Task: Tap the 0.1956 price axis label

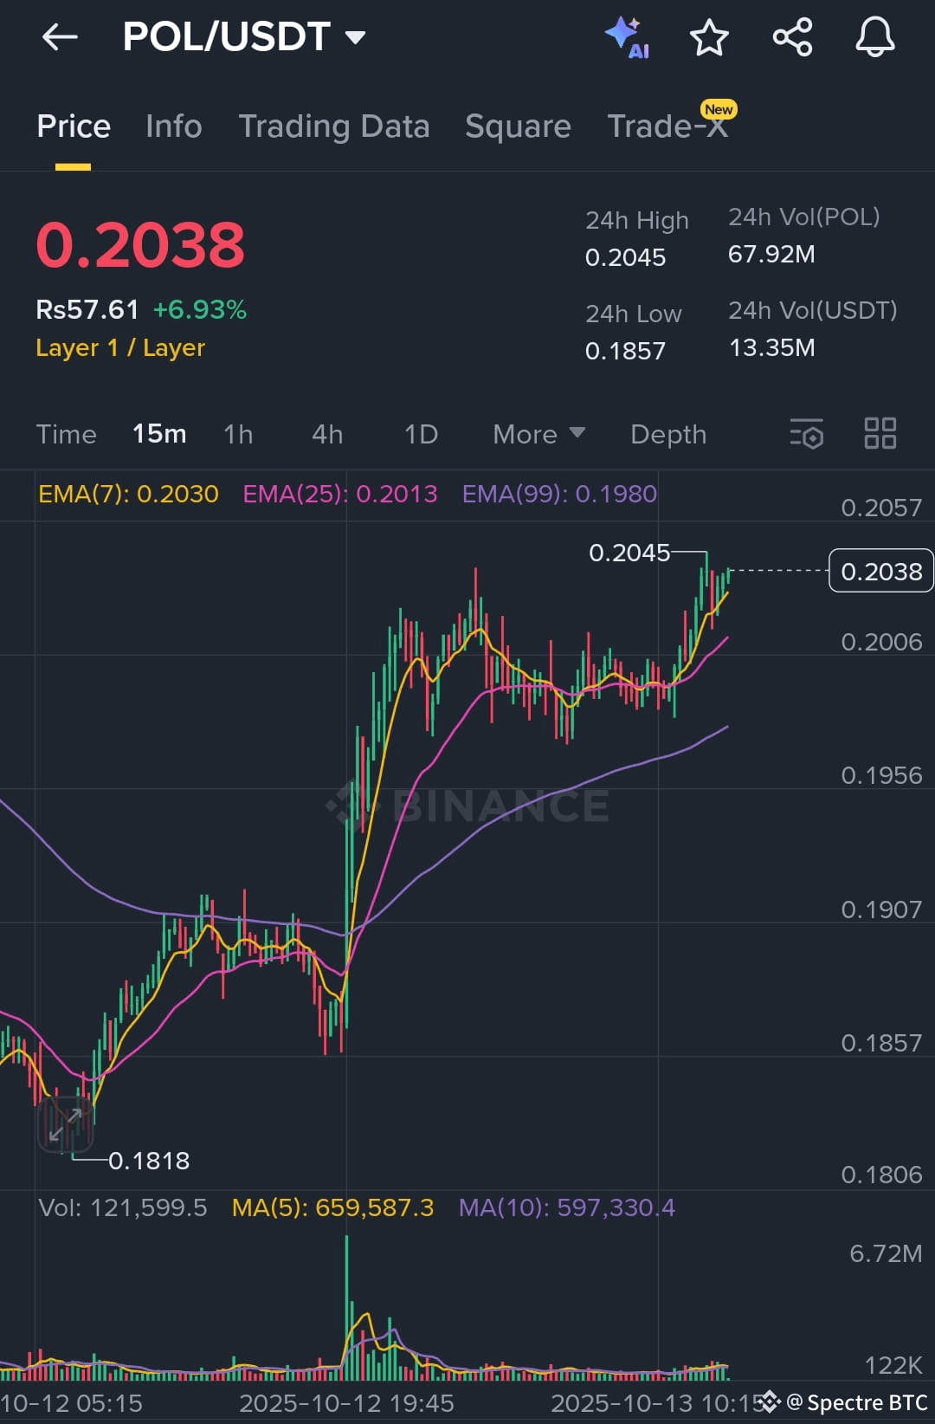Action: (x=881, y=775)
